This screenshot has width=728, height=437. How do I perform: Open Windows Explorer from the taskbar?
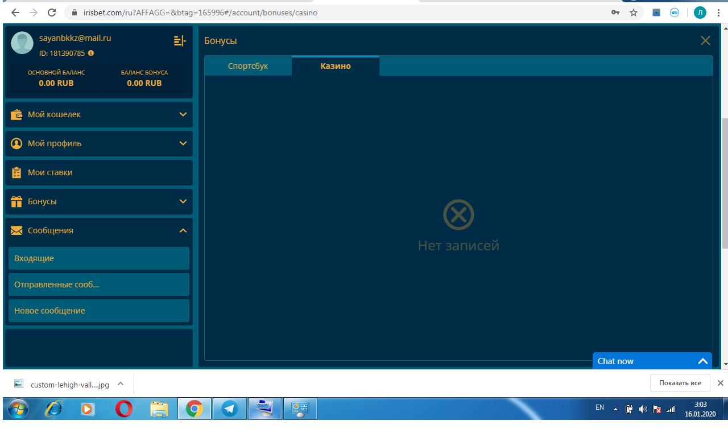(x=159, y=409)
